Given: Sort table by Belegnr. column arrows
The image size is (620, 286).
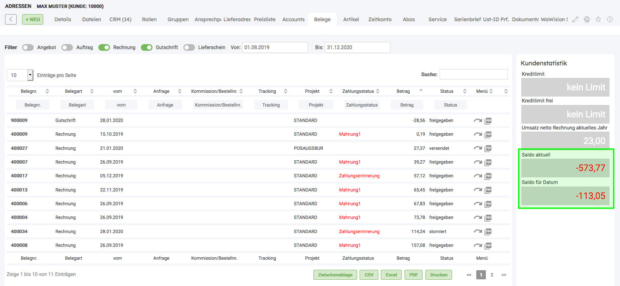Looking at the screenshot, I should coord(47,91).
